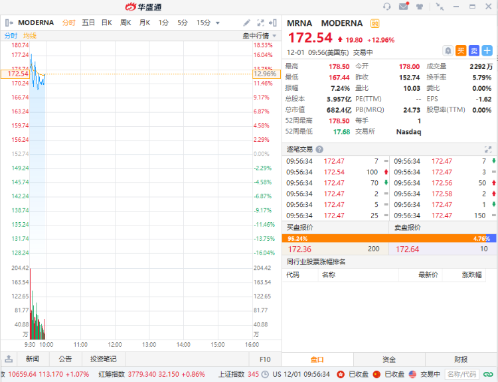Switch chart to 5分 interval
The image size is (498, 382).
click(x=183, y=23)
